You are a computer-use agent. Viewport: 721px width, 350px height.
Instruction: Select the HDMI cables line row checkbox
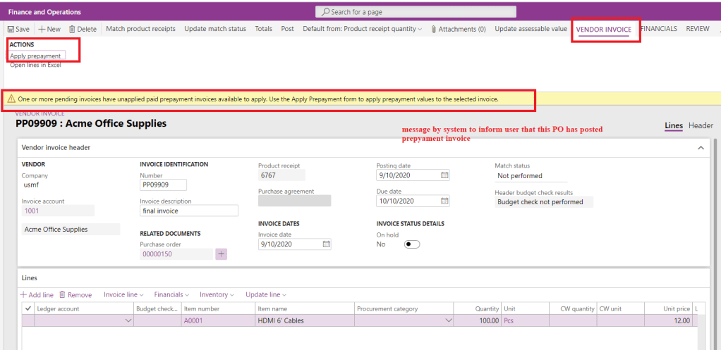(28, 320)
